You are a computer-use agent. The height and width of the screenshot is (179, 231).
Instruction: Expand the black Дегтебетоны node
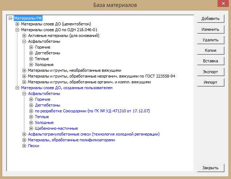point(31,53)
